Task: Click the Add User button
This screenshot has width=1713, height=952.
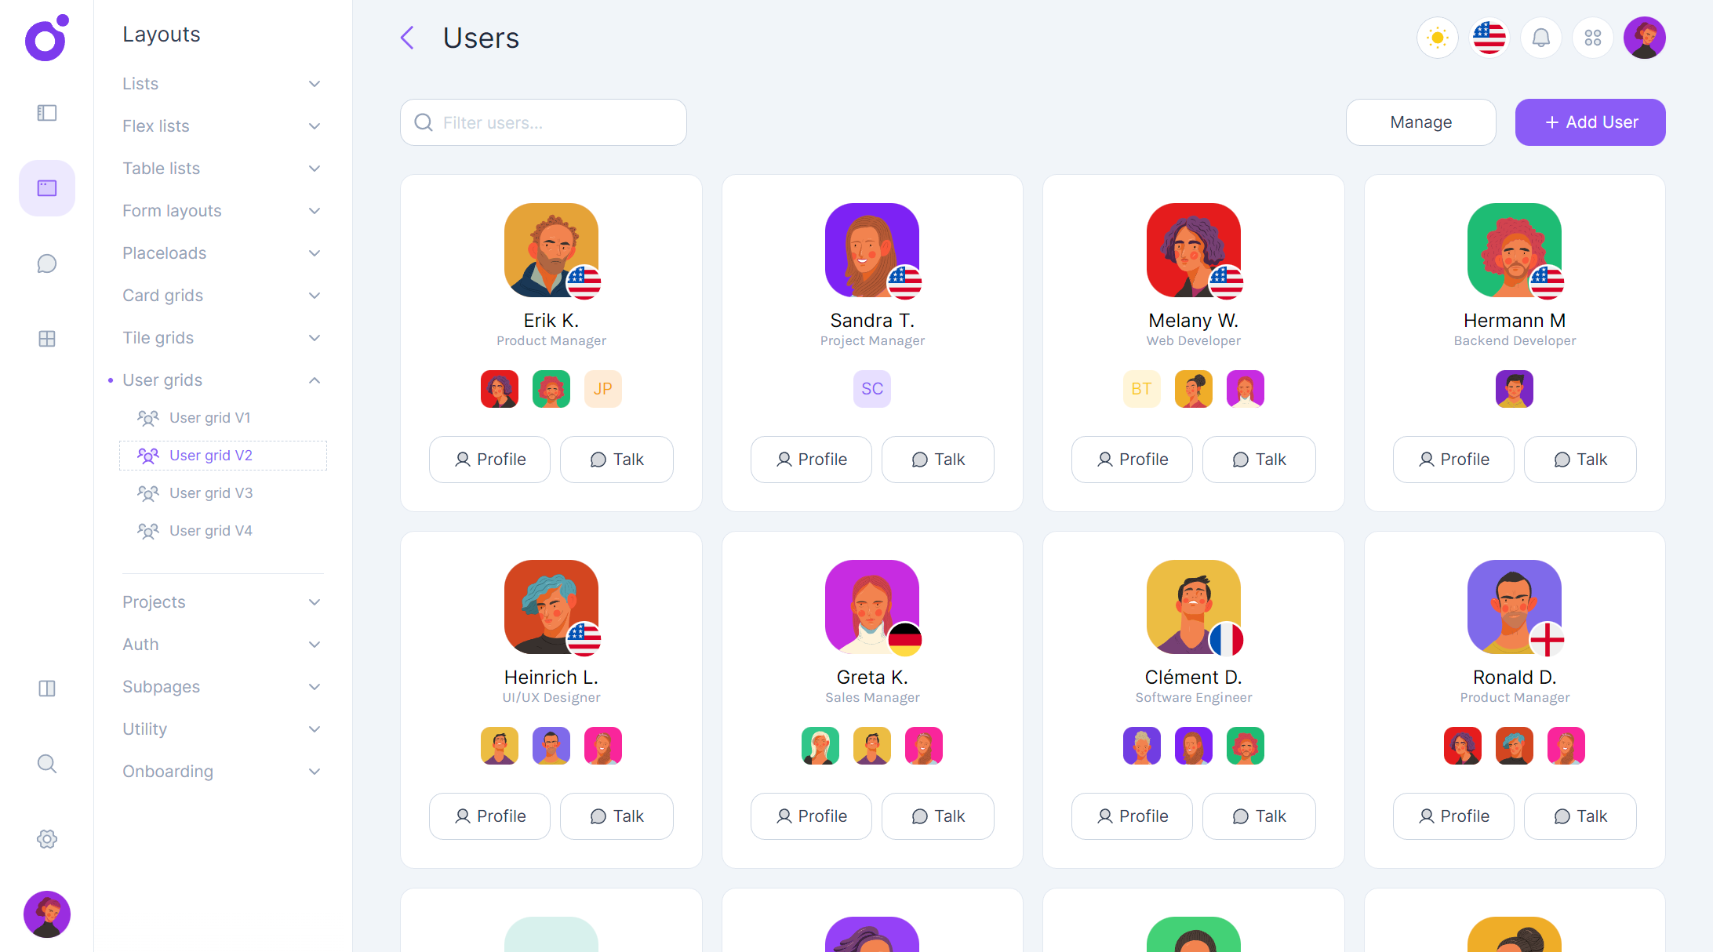Action: pos(1590,122)
